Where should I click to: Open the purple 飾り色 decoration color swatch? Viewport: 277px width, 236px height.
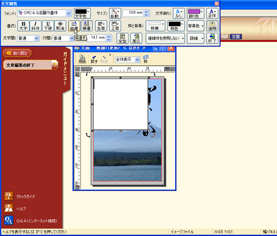coord(195,14)
